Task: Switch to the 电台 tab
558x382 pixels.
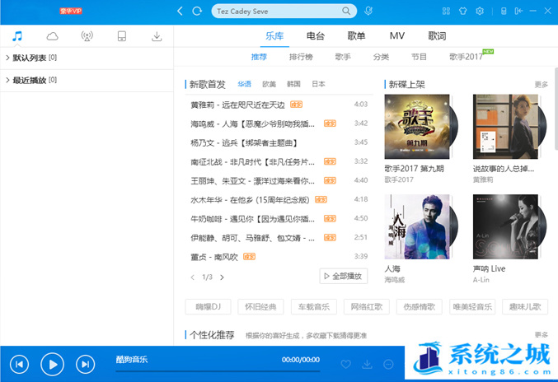Action: pos(316,36)
